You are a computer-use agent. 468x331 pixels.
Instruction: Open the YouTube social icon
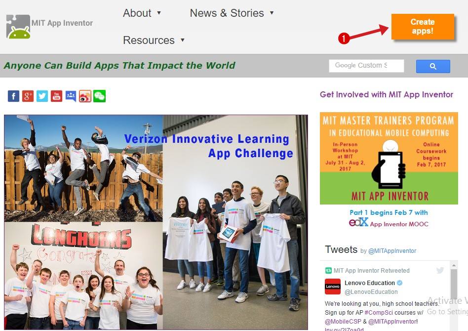pos(56,96)
